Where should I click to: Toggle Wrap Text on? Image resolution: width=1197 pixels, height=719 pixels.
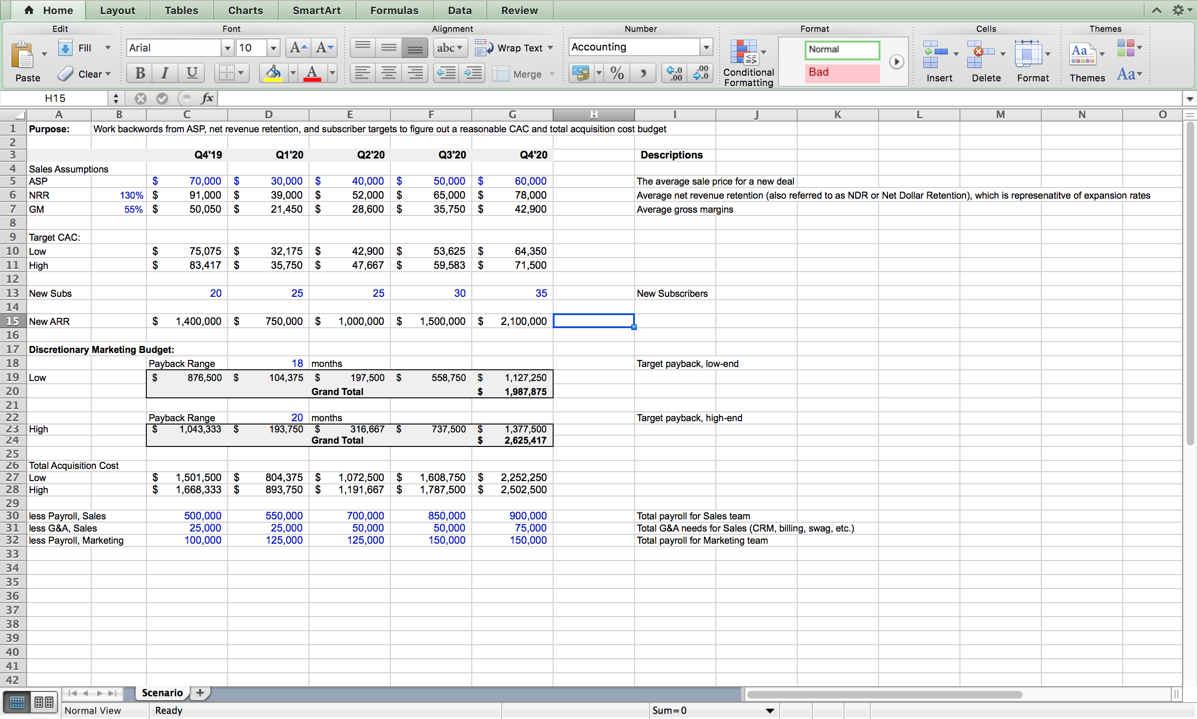[x=514, y=48]
